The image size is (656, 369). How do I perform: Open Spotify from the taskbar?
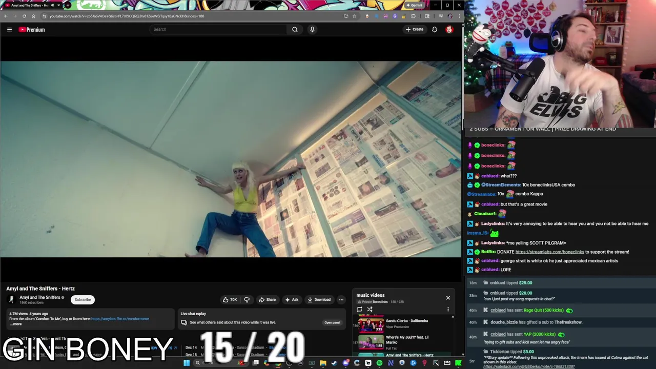click(379, 363)
